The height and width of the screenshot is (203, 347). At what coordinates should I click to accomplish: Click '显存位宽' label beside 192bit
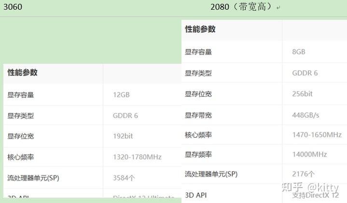[x=21, y=136]
